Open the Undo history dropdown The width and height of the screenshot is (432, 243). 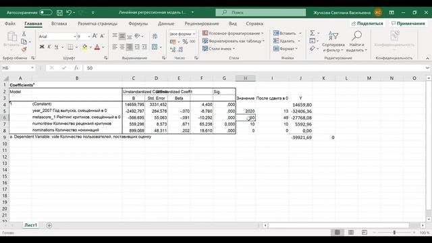tap(74, 12)
